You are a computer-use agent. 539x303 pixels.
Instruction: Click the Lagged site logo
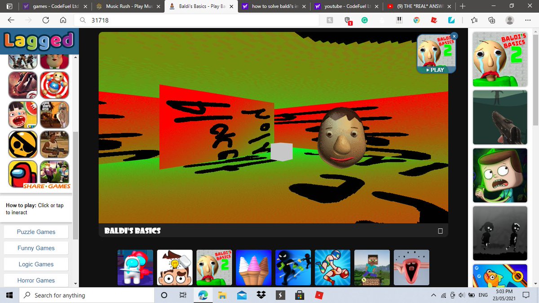38,41
